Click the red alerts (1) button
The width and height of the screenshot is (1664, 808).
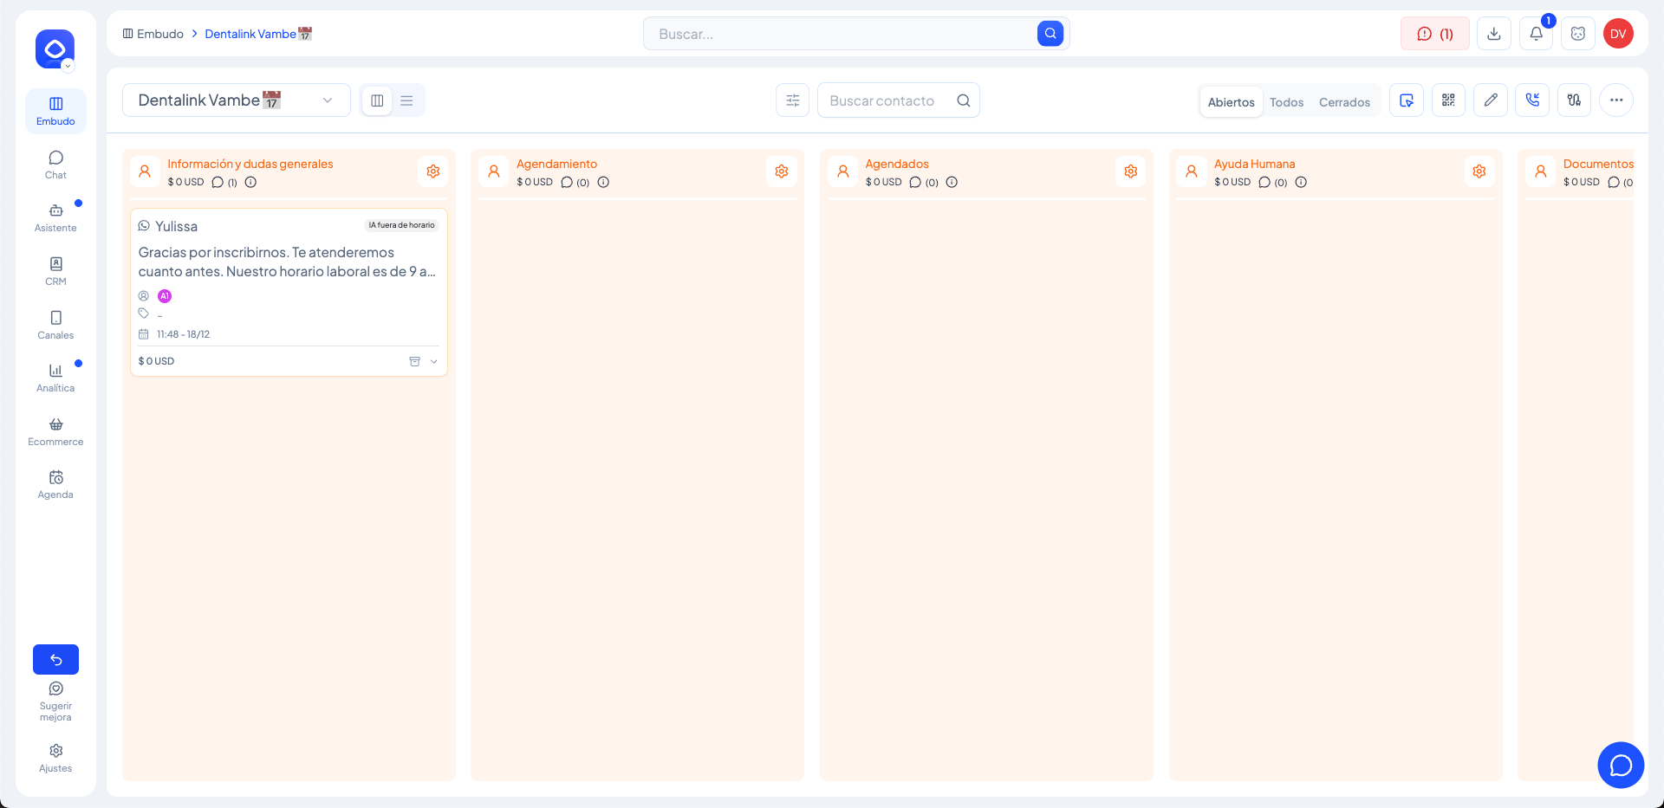[x=1434, y=34]
